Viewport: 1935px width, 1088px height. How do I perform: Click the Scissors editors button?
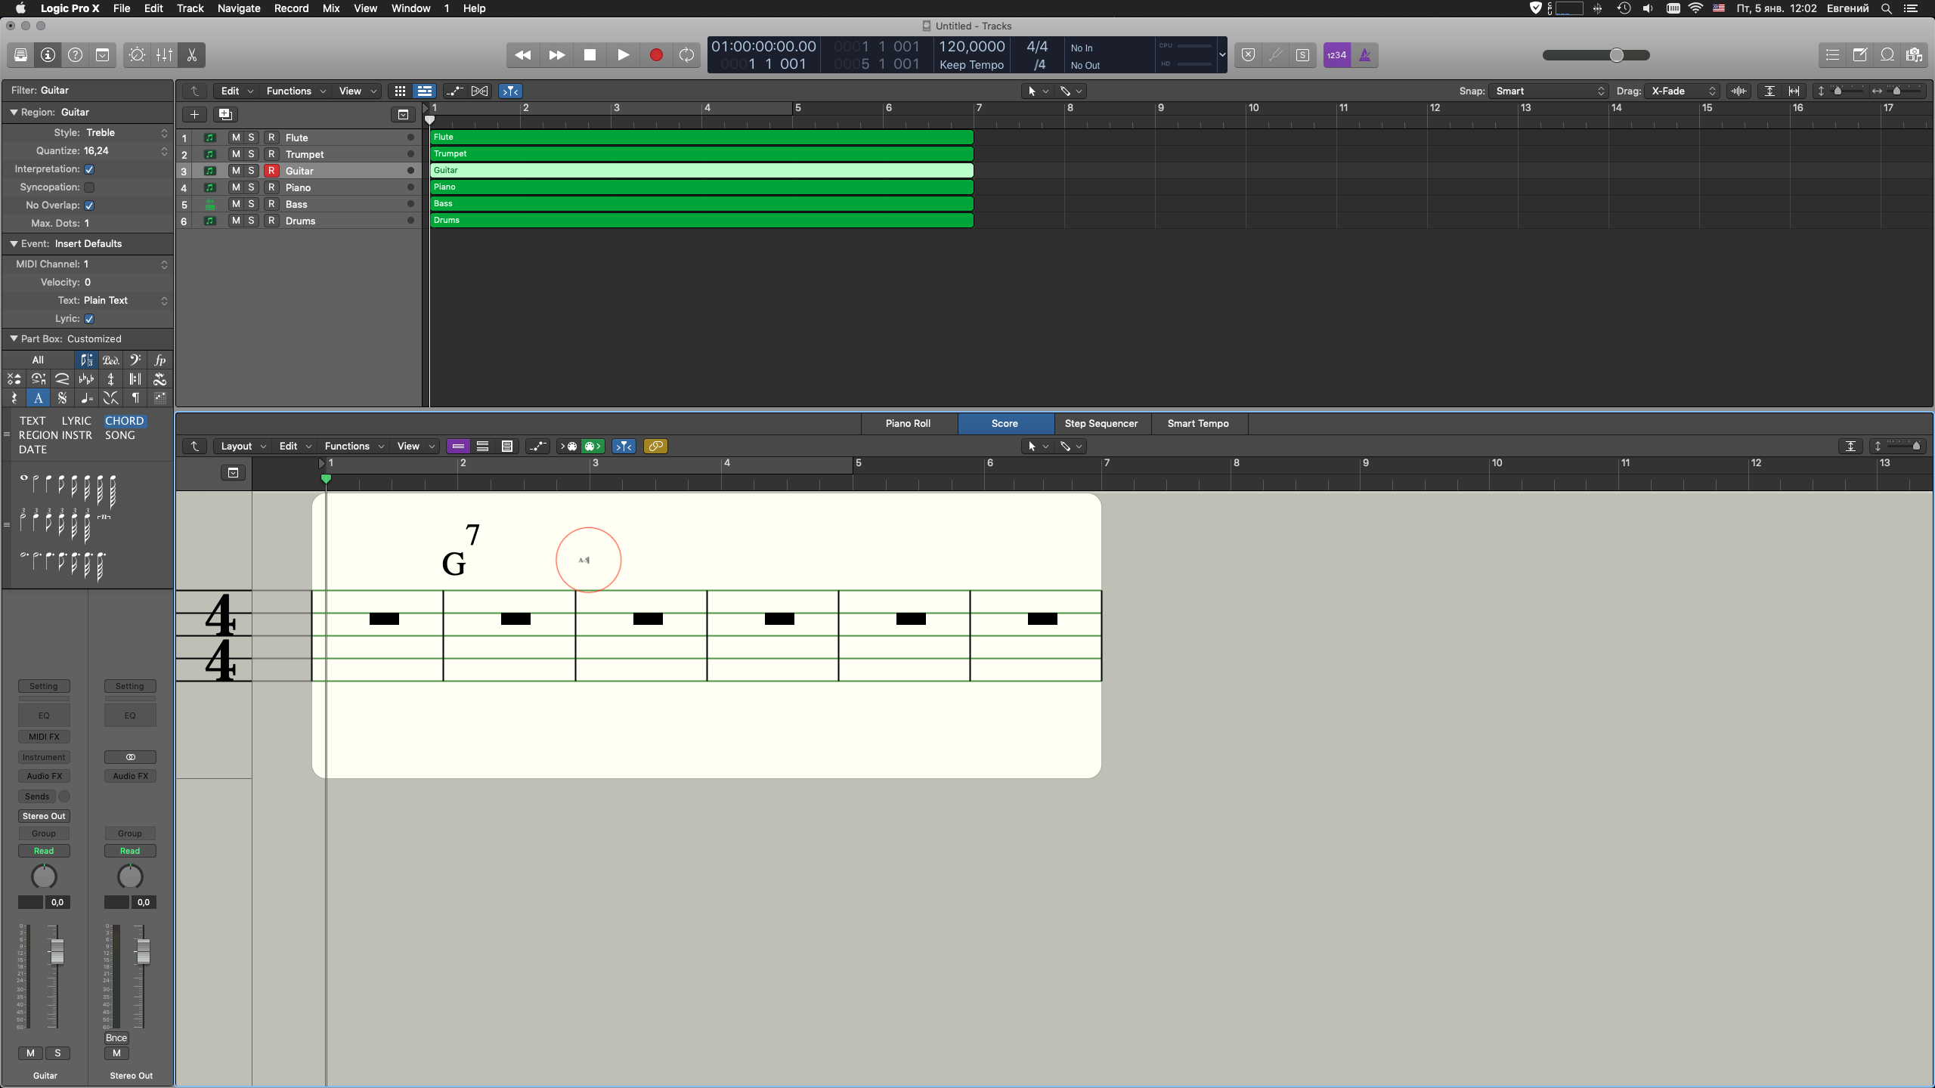click(x=191, y=55)
